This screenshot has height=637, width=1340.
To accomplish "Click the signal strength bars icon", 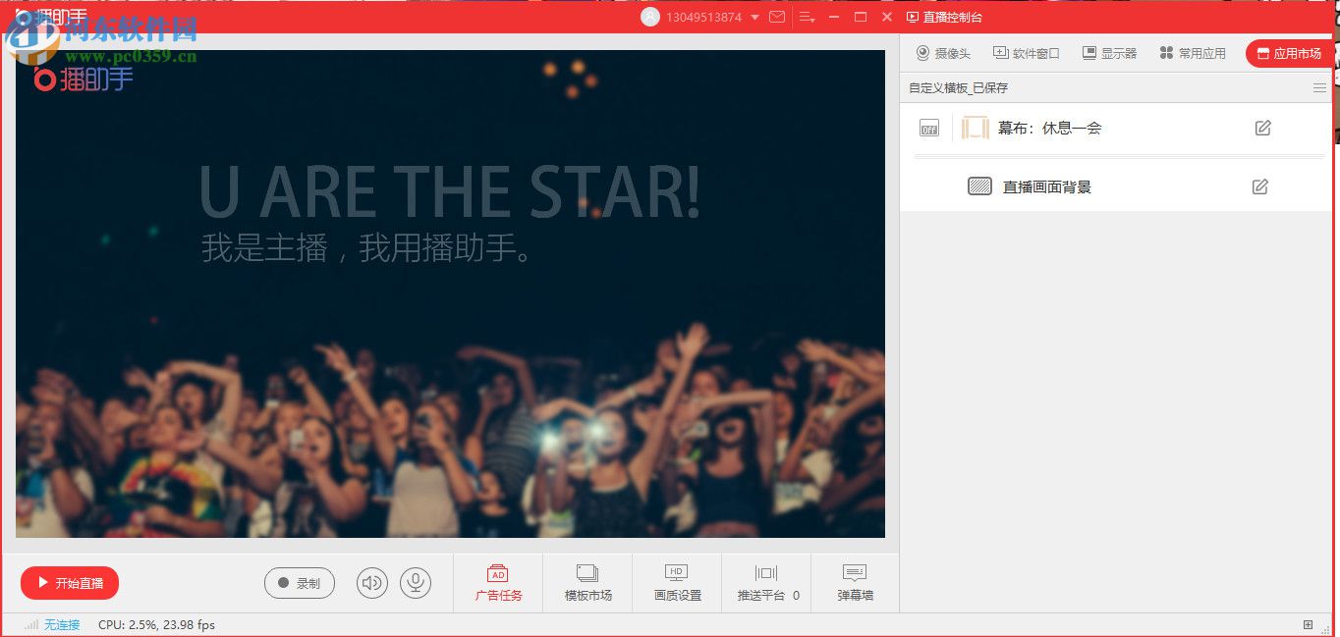I will [x=31, y=625].
